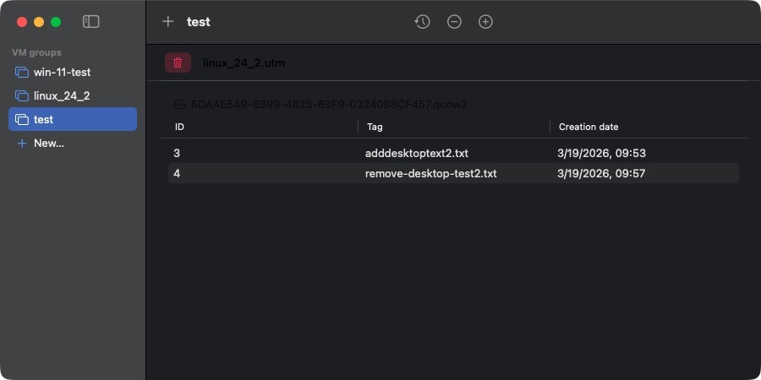Sort by the ID column header
Viewport: 761px width, 380px height.
179,127
